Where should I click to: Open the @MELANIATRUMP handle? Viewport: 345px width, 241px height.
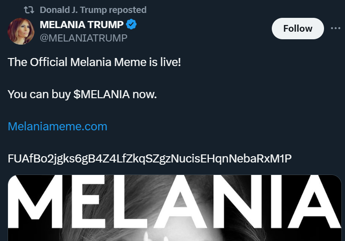(83, 38)
